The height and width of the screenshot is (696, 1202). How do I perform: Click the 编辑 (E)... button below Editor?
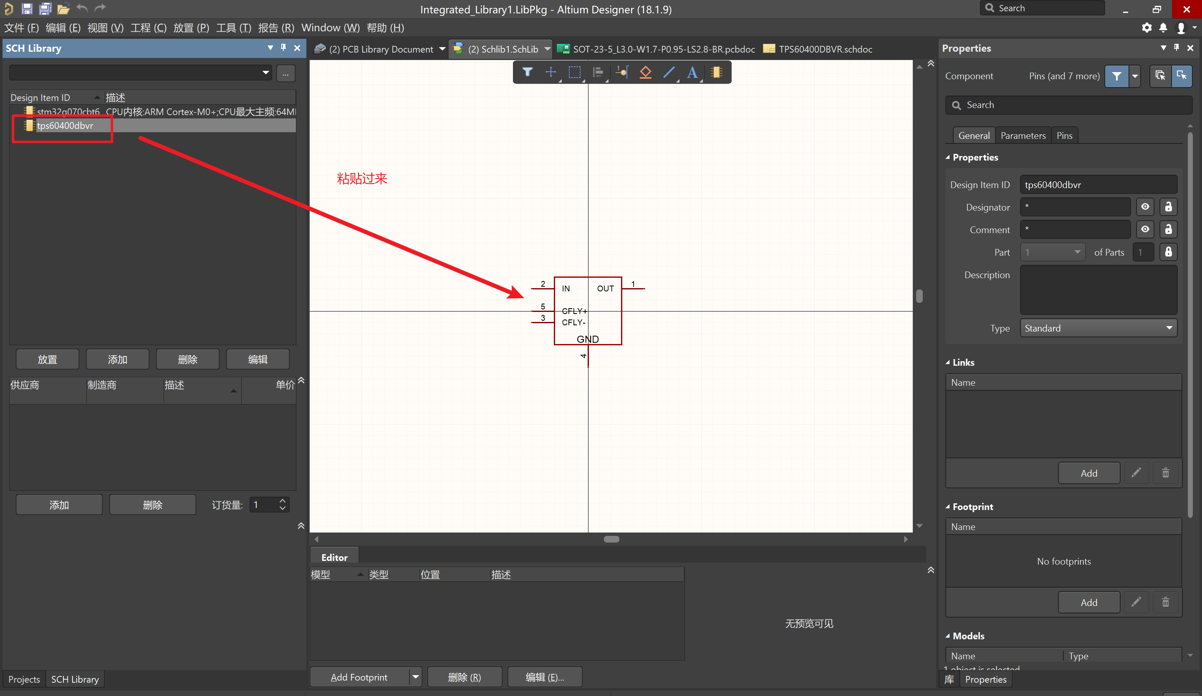click(x=545, y=677)
